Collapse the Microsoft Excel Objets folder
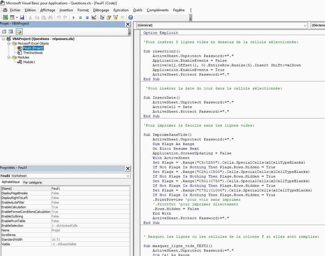The image size is (325, 256). (9, 43)
